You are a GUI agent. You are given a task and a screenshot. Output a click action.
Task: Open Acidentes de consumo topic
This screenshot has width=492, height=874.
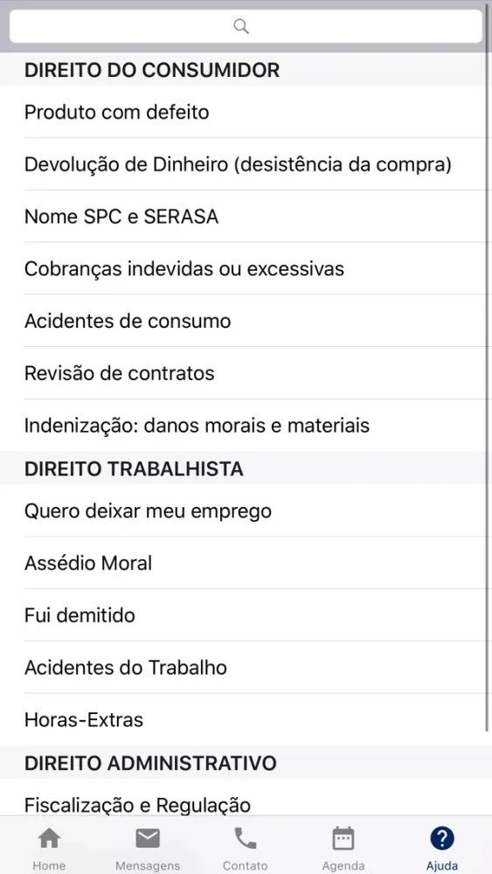(246, 321)
